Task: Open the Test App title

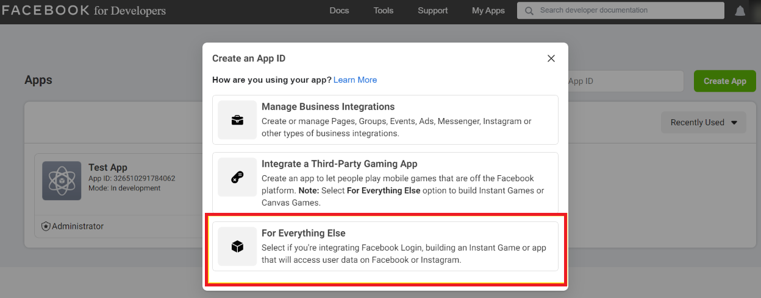Action: (x=108, y=167)
